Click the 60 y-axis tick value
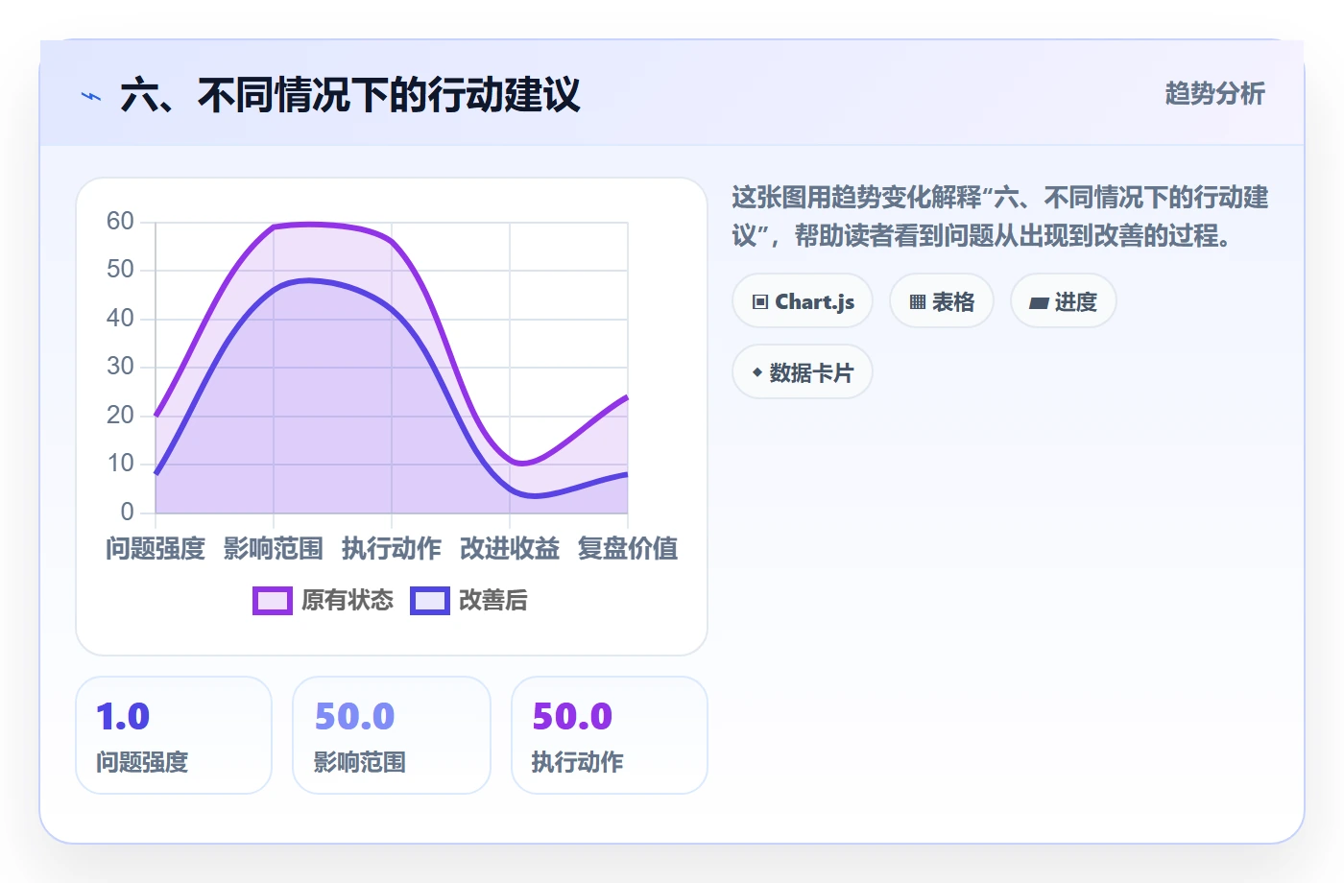Image resolution: width=1344 pixels, height=883 pixels. click(x=120, y=222)
